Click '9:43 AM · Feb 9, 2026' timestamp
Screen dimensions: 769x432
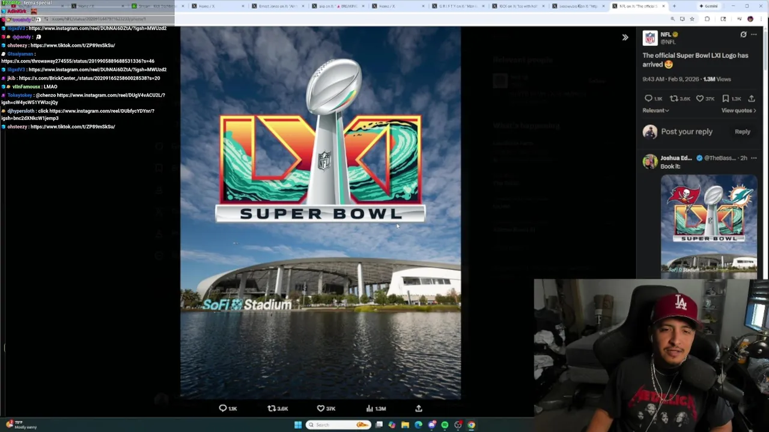669,79
